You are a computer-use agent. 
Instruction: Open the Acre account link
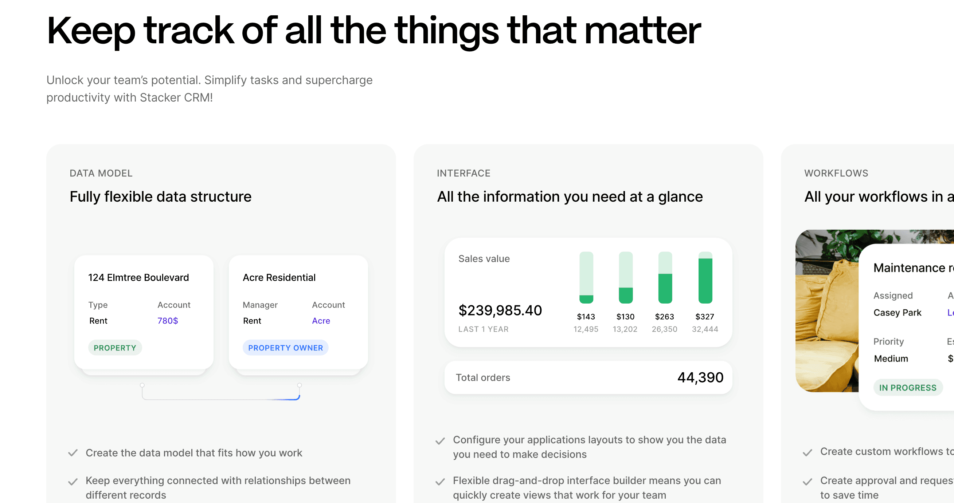coord(321,321)
